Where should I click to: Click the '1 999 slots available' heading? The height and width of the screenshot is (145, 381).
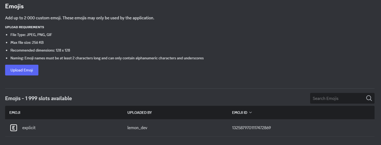(x=38, y=98)
